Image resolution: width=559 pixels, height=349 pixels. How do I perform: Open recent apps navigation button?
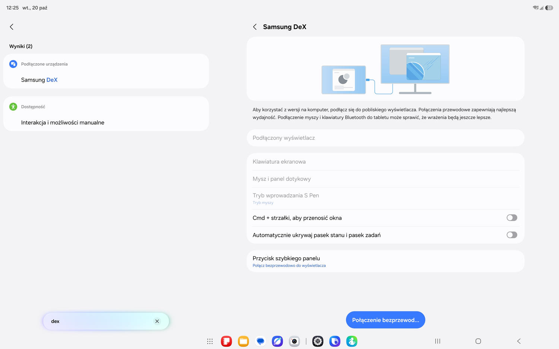click(x=438, y=341)
